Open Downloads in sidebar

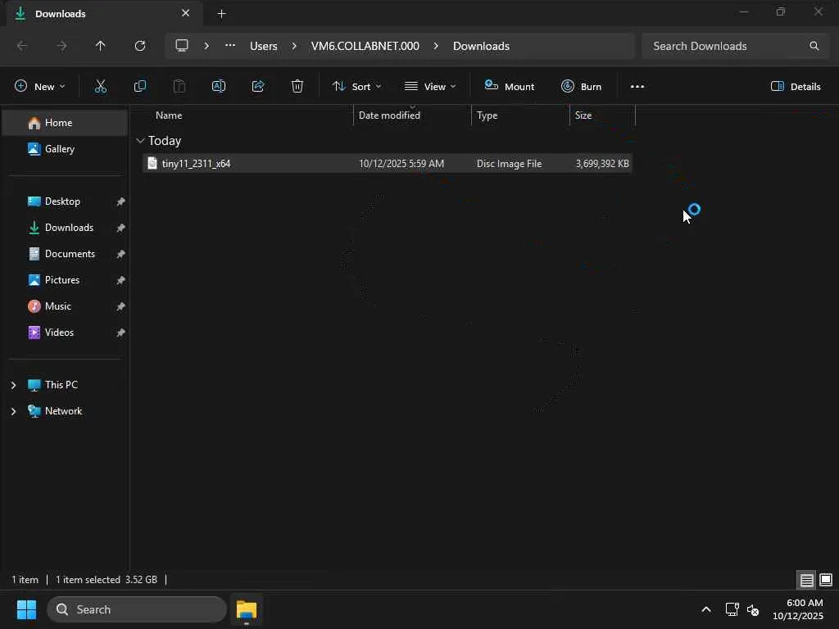point(66,228)
